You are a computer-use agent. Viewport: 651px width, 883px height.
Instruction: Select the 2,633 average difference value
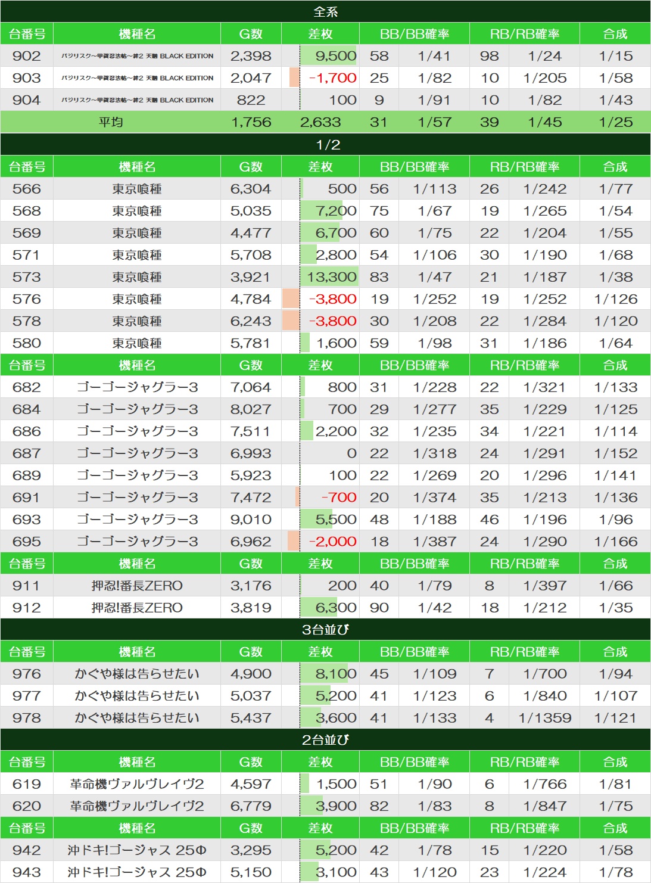click(x=320, y=122)
